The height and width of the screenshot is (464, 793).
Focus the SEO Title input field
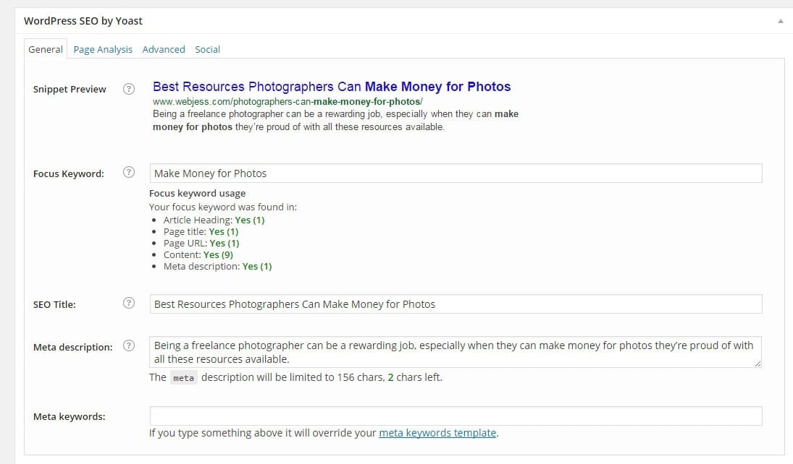point(456,304)
